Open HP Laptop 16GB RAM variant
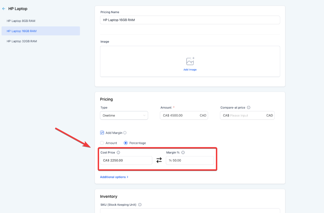 tap(22, 31)
